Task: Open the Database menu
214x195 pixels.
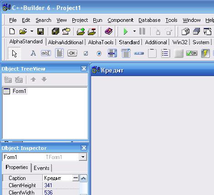Action: click(x=149, y=20)
